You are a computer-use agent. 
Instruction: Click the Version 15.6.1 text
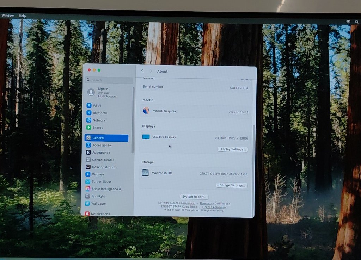[x=238, y=112]
